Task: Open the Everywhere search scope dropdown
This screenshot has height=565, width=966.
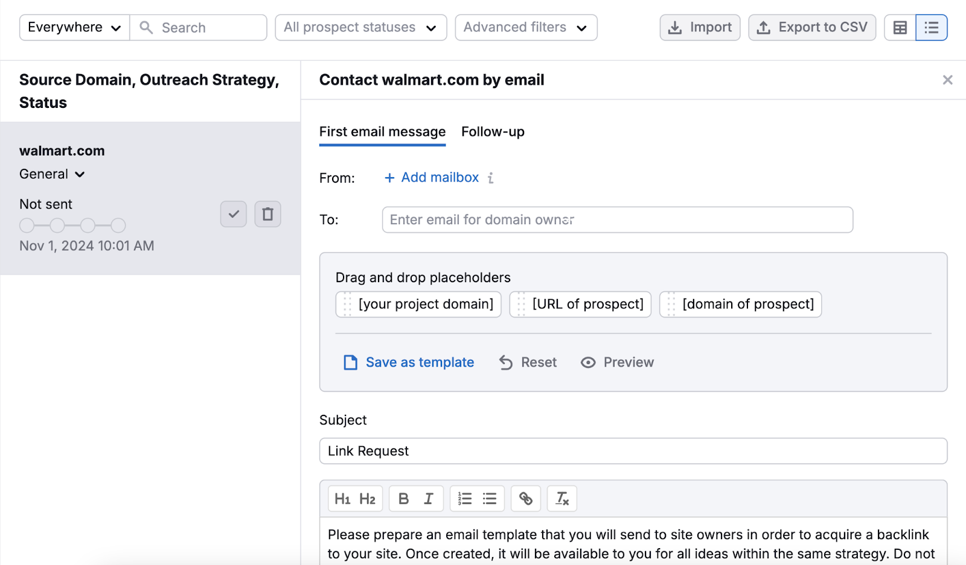Action: (x=74, y=28)
